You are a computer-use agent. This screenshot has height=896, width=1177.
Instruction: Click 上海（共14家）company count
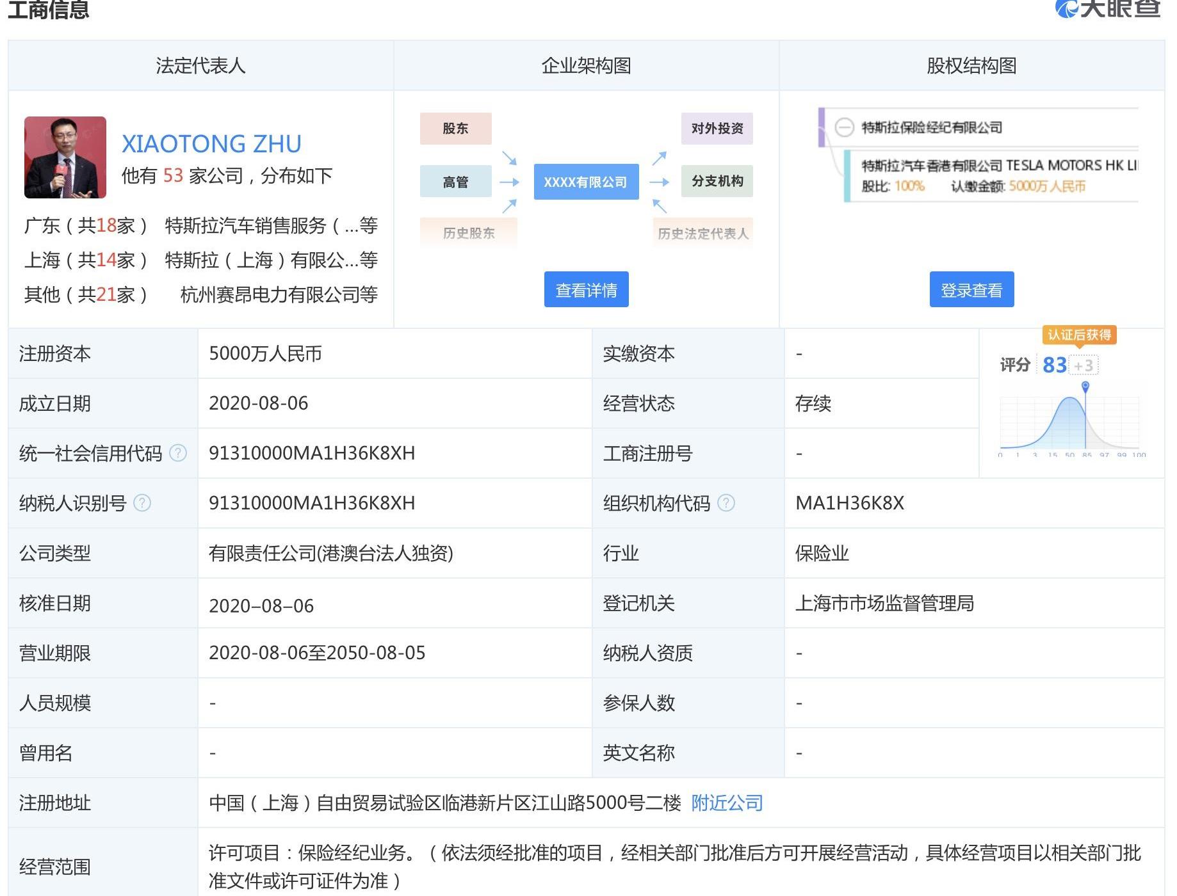click(x=85, y=260)
